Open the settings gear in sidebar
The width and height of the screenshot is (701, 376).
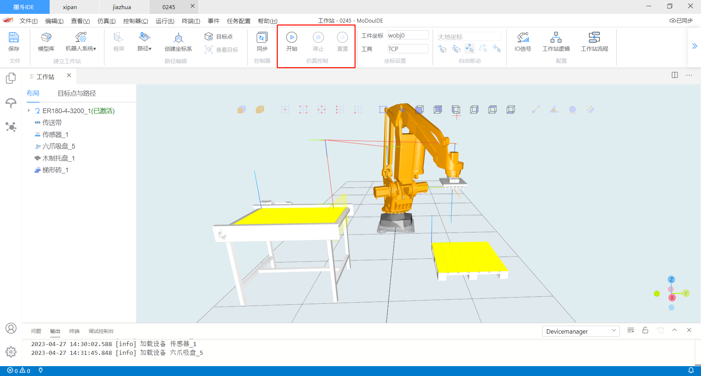pyautogui.click(x=11, y=352)
